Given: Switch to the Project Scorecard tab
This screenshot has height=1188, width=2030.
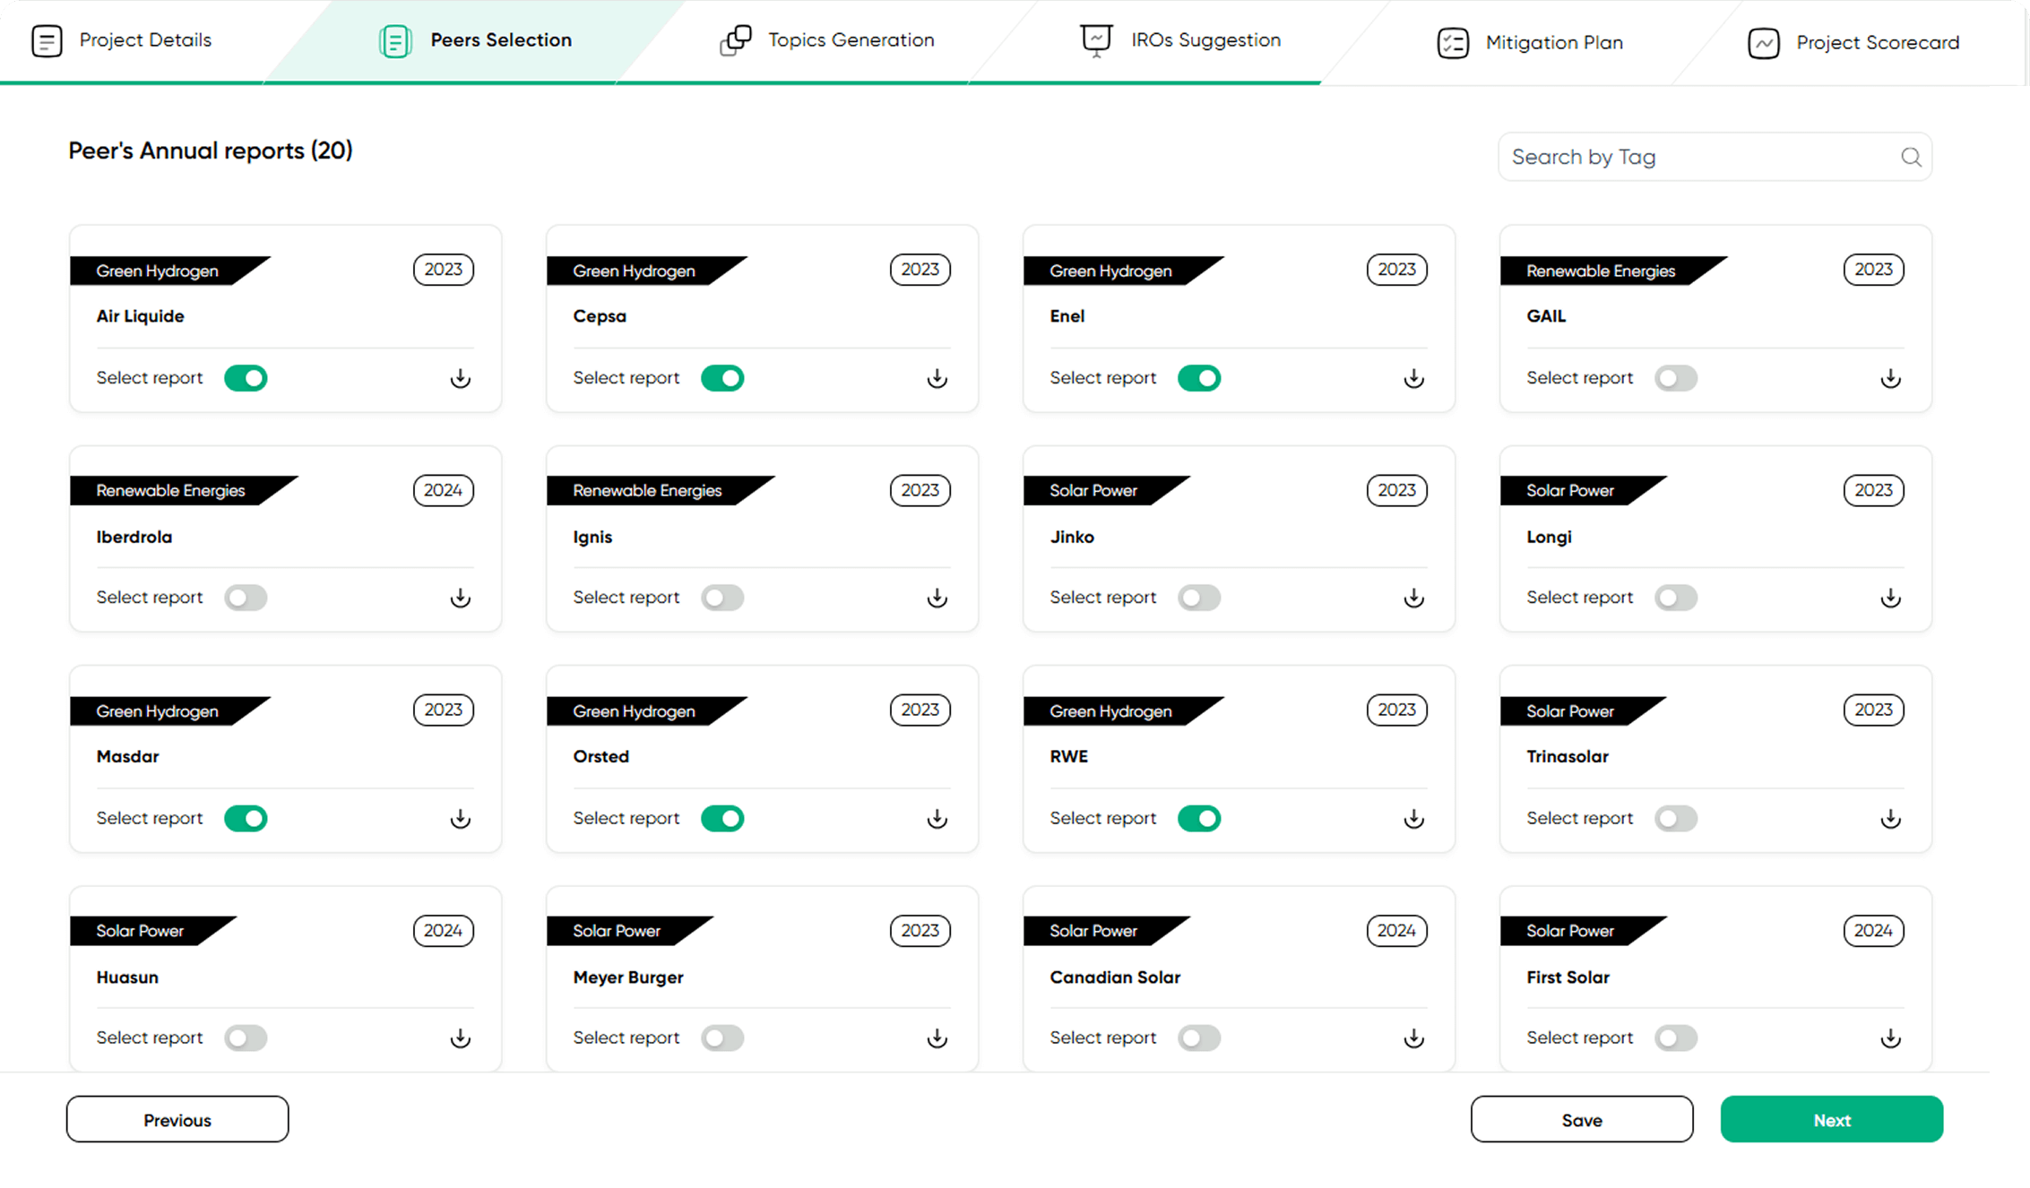Looking at the screenshot, I should (x=1853, y=43).
